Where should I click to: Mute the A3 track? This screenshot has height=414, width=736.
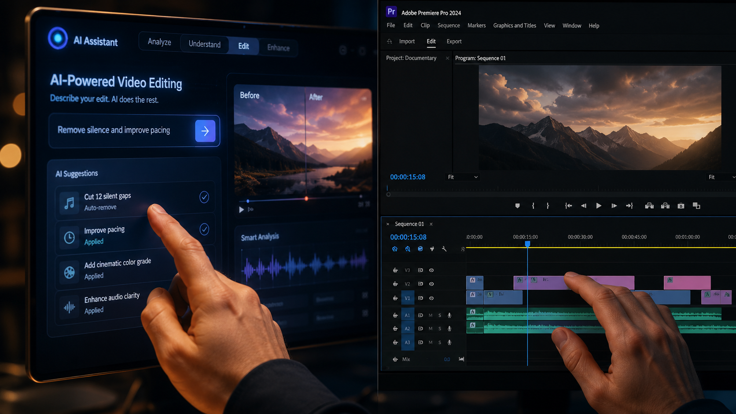pos(431,342)
